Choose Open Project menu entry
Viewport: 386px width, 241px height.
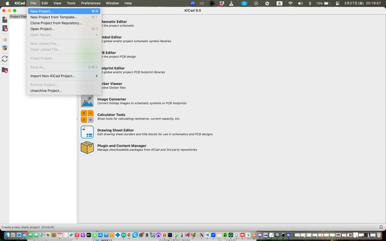(x=64, y=29)
